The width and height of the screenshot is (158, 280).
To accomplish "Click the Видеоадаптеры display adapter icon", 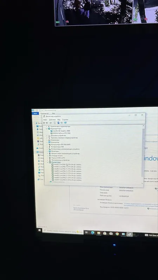I will (49, 128).
